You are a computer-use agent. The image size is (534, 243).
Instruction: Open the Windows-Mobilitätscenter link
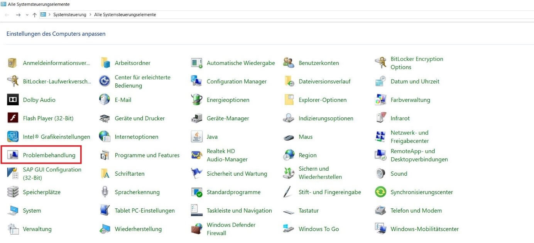424,229
